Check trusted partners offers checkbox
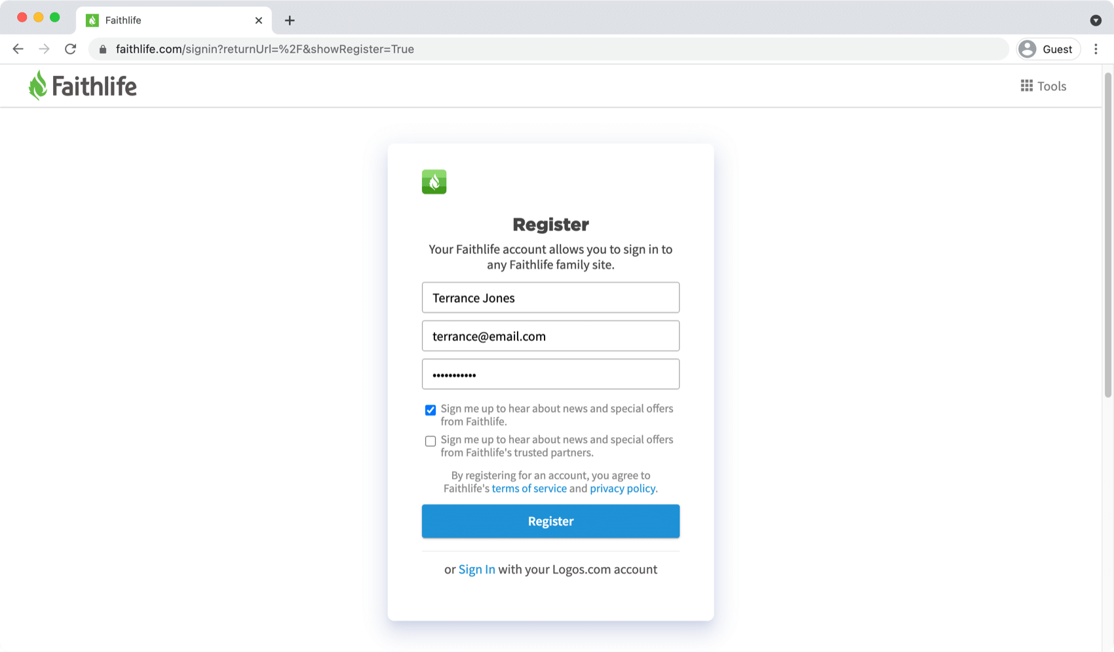1114x652 pixels. [x=431, y=441]
